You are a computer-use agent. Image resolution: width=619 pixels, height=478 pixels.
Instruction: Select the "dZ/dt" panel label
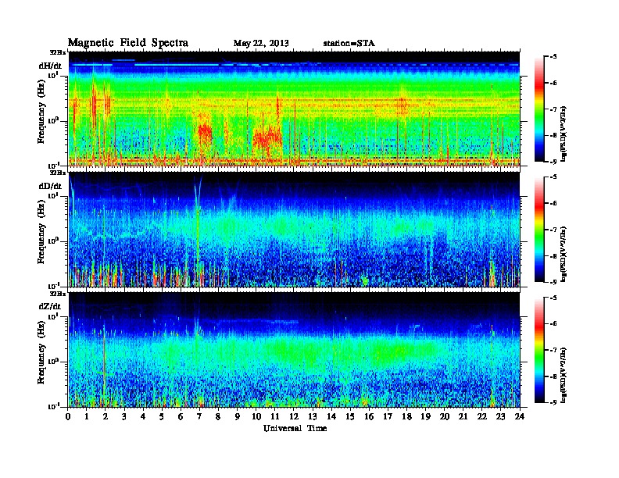click(50, 306)
